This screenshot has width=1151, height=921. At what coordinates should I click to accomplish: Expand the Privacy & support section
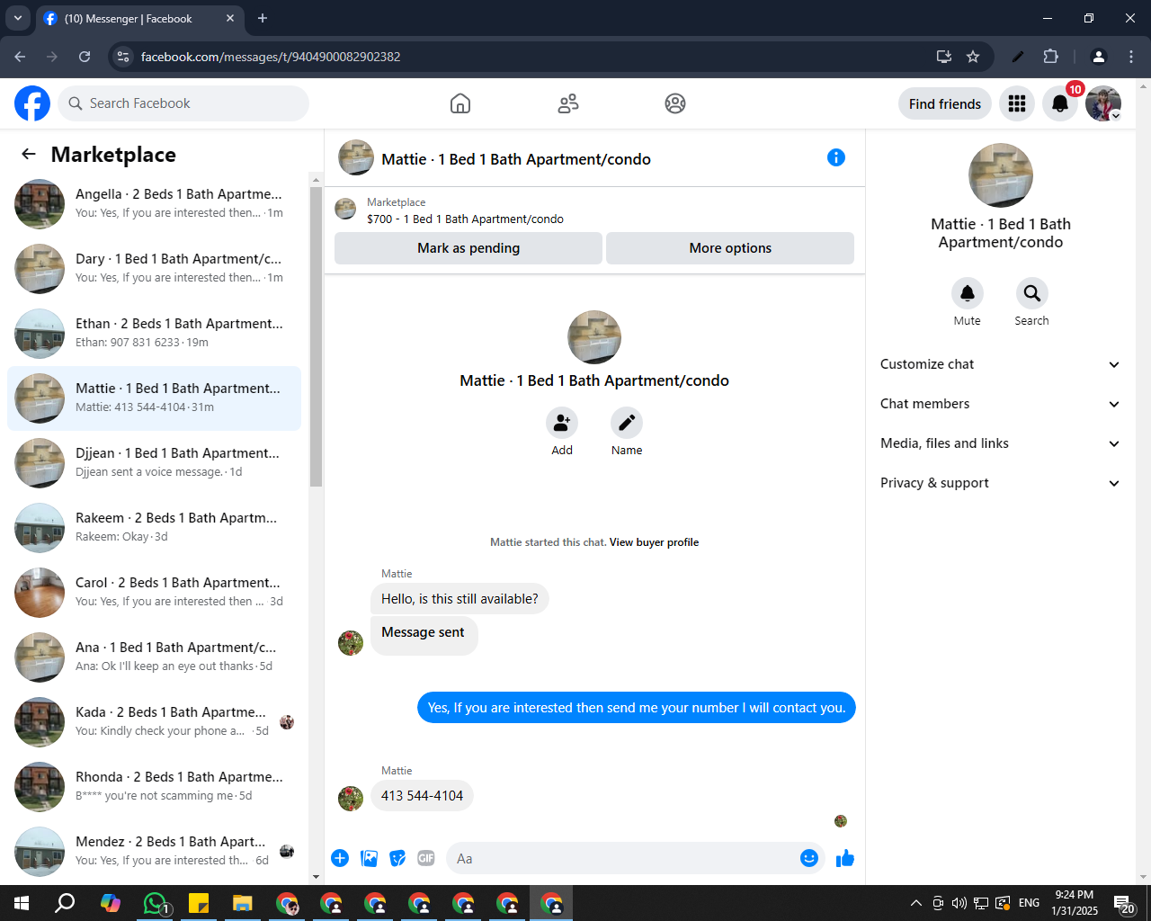tap(1001, 483)
